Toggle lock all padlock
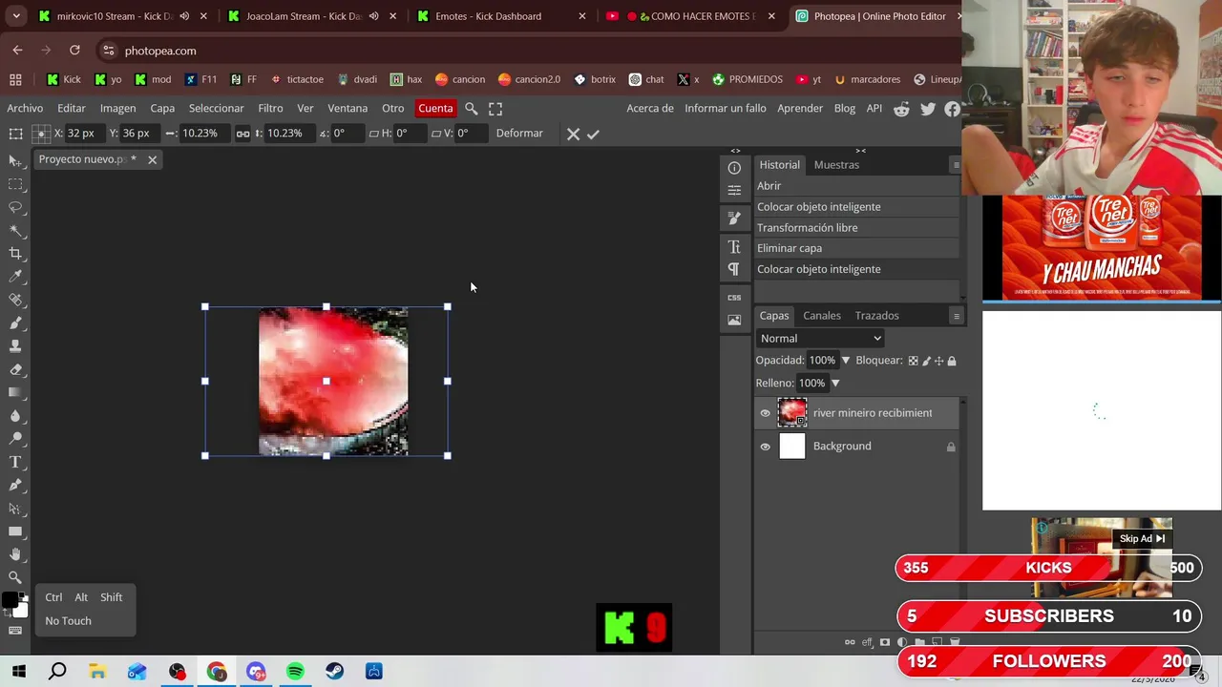Screen dimensions: 1222x687 point(952,361)
